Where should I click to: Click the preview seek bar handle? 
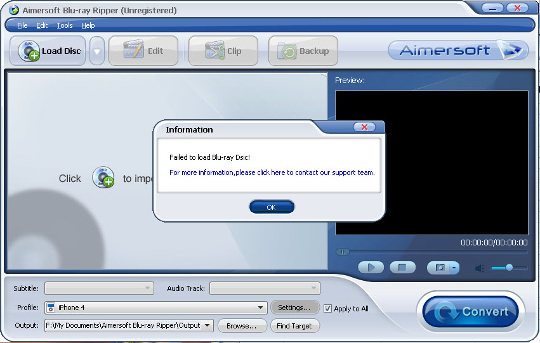(x=343, y=252)
